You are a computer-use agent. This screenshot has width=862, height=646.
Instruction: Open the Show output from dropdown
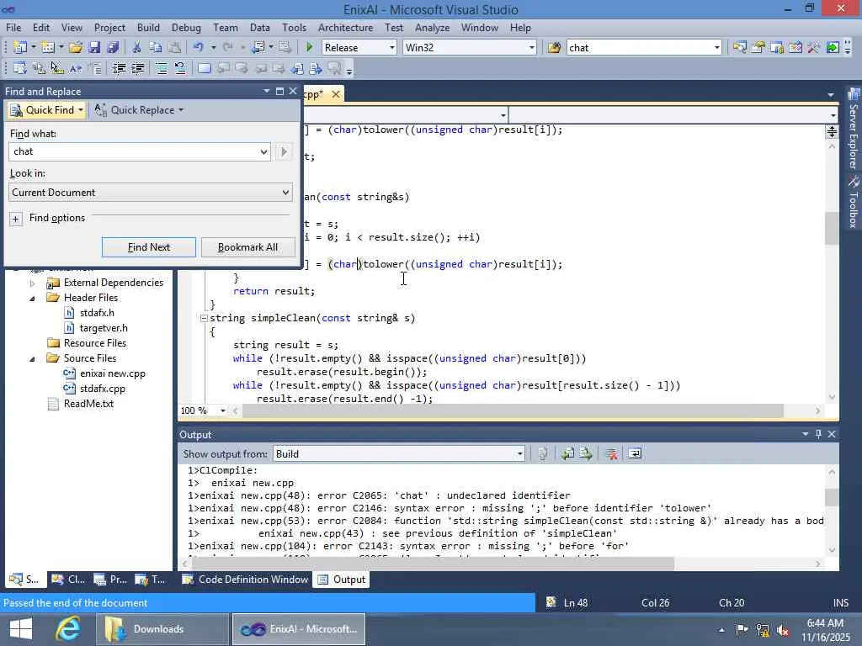click(519, 454)
